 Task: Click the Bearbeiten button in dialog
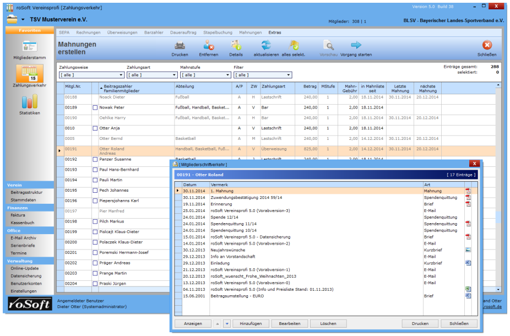tap(290, 323)
